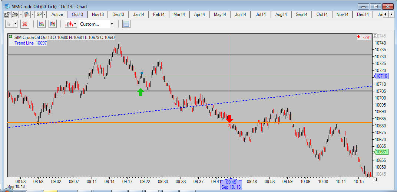Select the Aug14 contract tab

pos(281,14)
